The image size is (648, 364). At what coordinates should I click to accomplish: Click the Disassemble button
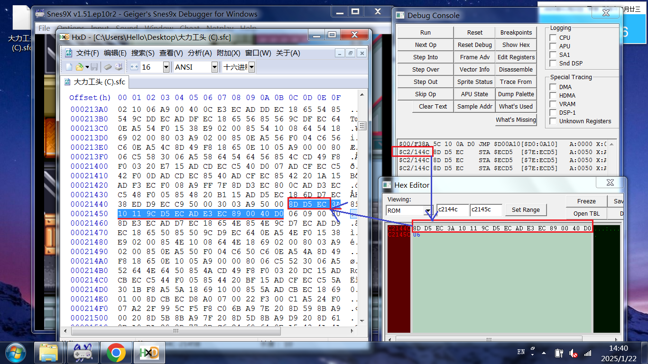click(x=516, y=70)
